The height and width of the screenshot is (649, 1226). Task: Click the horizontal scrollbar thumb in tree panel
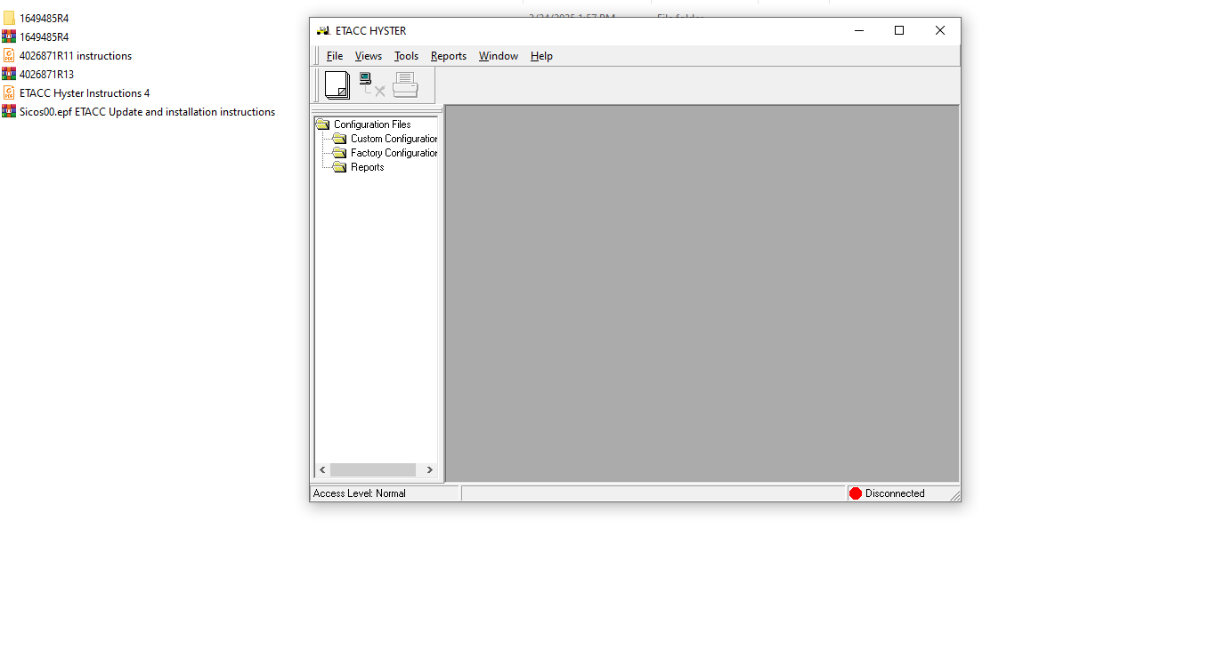tap(373, 469)
